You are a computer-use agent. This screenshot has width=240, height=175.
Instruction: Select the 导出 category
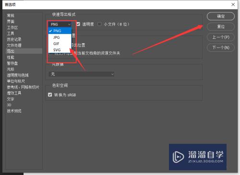coord(24,51)
